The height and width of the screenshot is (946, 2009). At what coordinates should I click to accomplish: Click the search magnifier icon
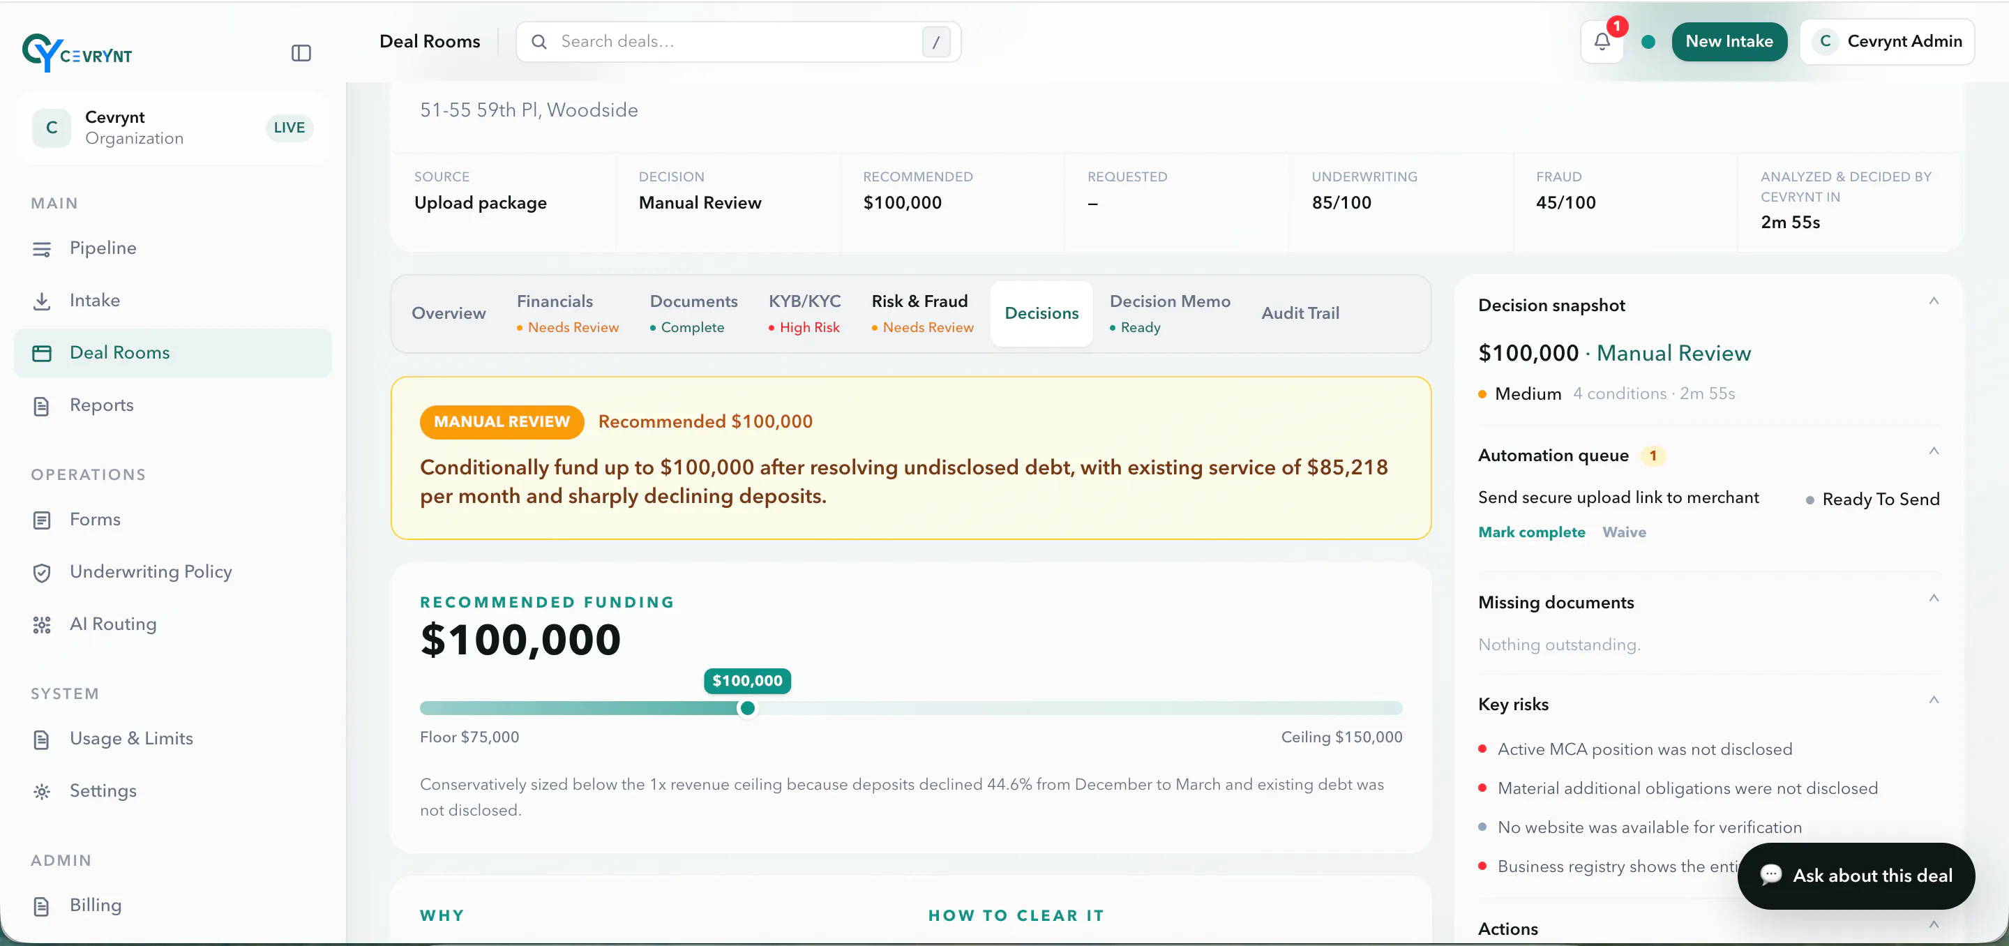tap(539, 41)
